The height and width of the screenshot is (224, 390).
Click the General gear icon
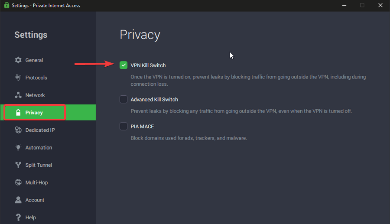[18, 60]
